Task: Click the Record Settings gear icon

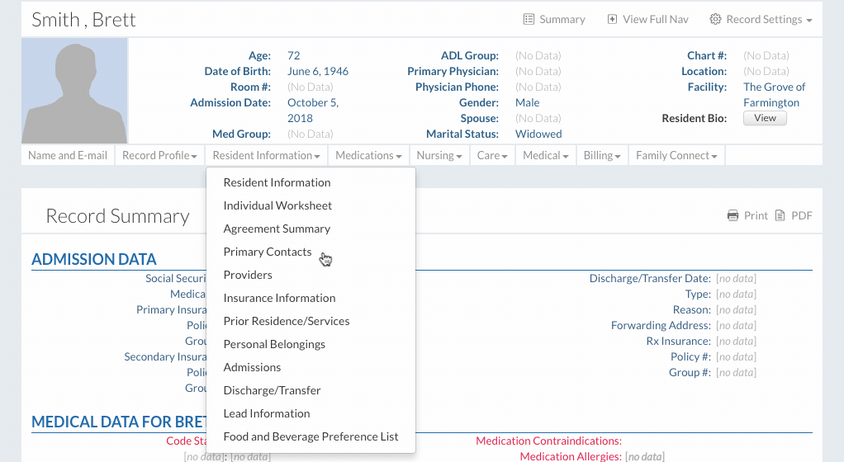Action: point(715,20)
